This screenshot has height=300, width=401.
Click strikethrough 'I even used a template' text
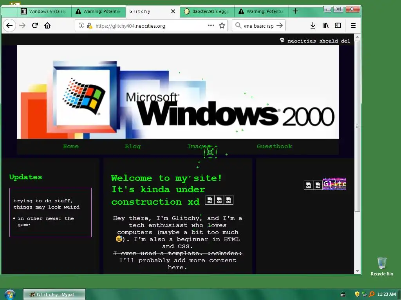[x=178, y=253]
